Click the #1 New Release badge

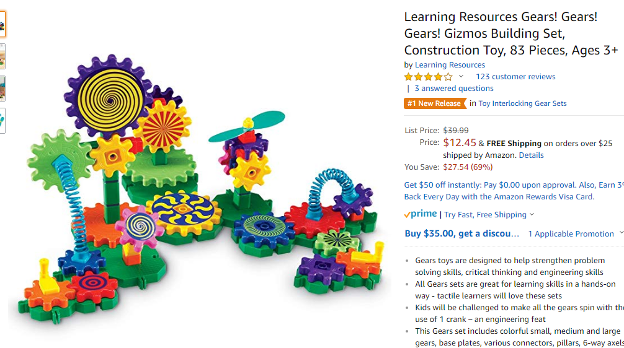click(x=434, y=103)
